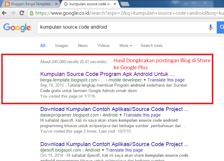Start voice search with microphone icon
The height and width of the screenshot is (161, 224).
coord(210,27)
